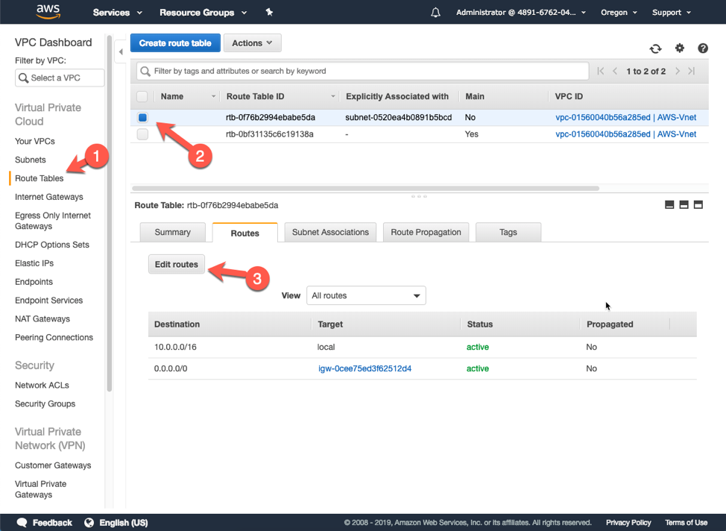This screenshot has width=726, height=531.
Task: Maximize the details pane layout icon
Action: [698, 205]
